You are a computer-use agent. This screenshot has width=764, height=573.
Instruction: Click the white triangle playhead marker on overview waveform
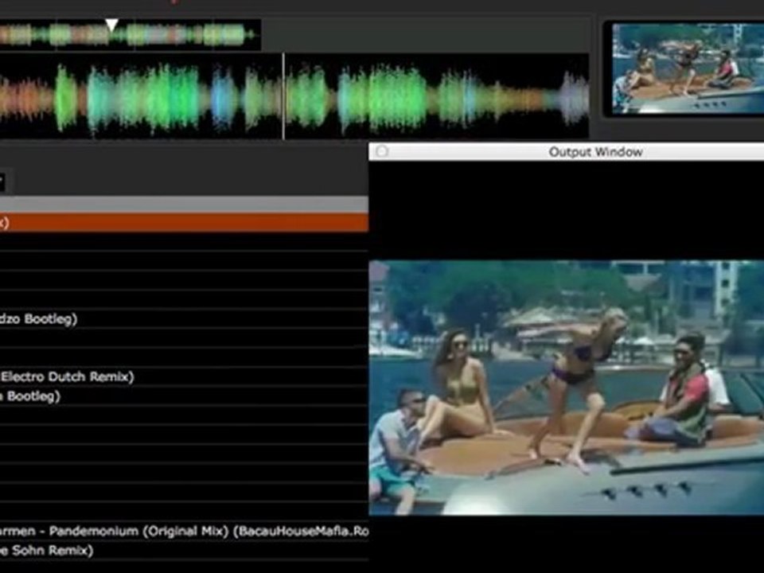(111, 25)
